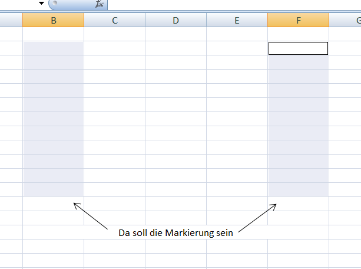Click the text 'Da soll die Markierung sein'
The width and height of the screenshot is (361, 269).
pos(176,233)
